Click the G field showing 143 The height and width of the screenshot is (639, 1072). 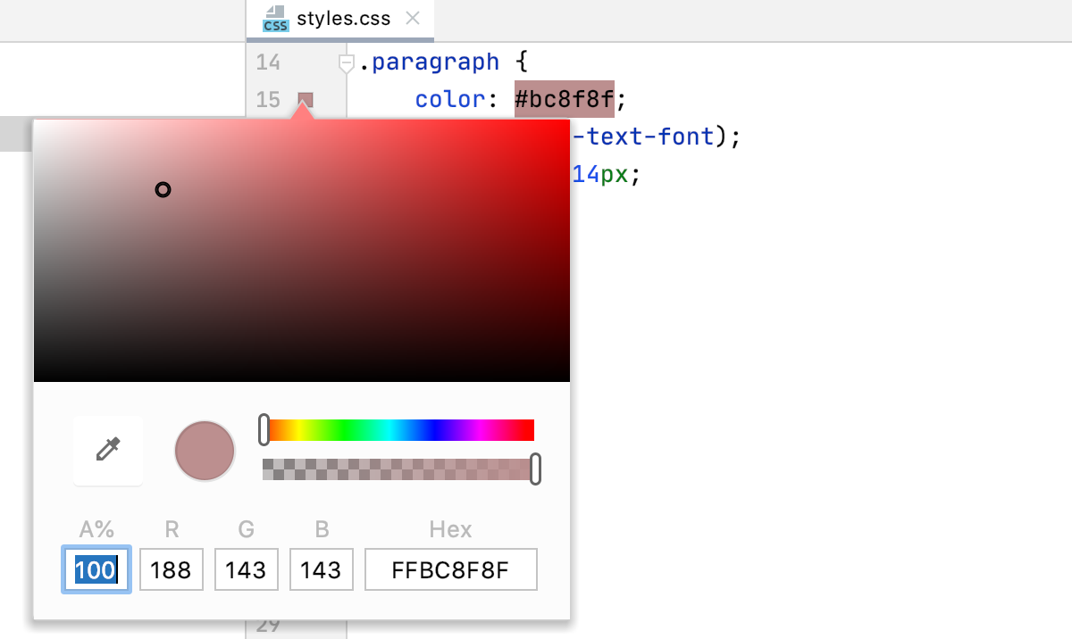[246, 568]
